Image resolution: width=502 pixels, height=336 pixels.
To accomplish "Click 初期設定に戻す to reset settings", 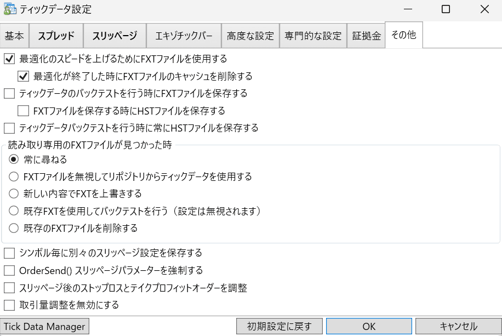I will tap(279, 326).
